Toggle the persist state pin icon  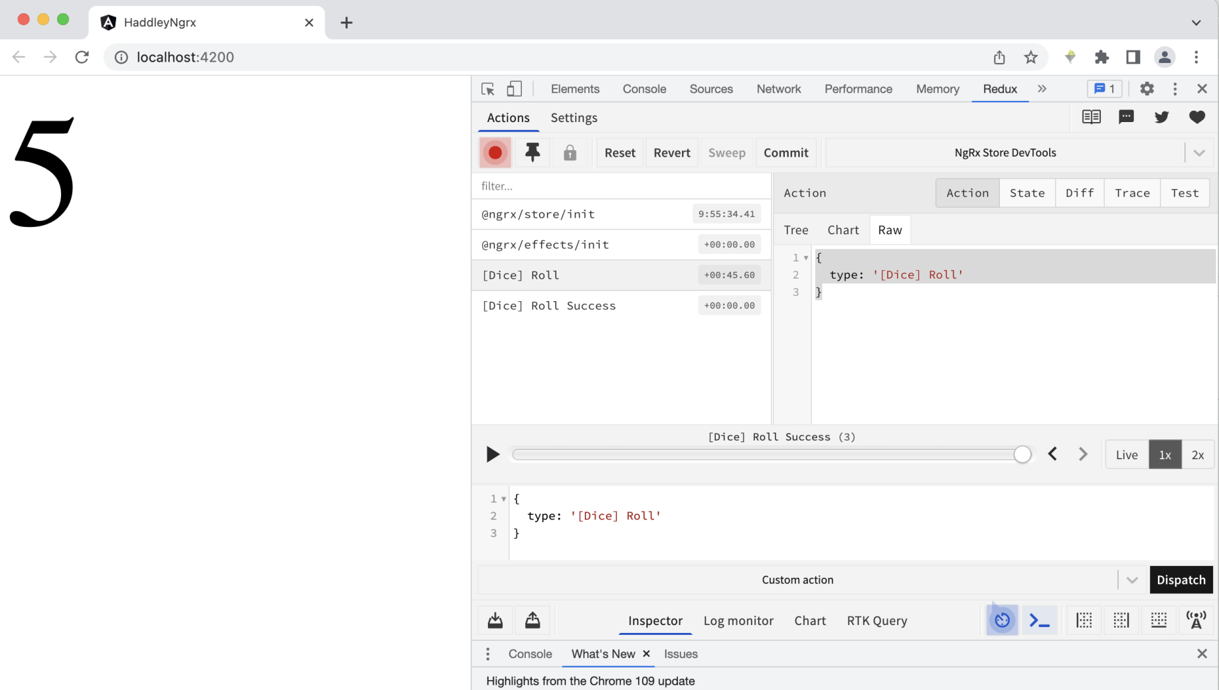532,153
